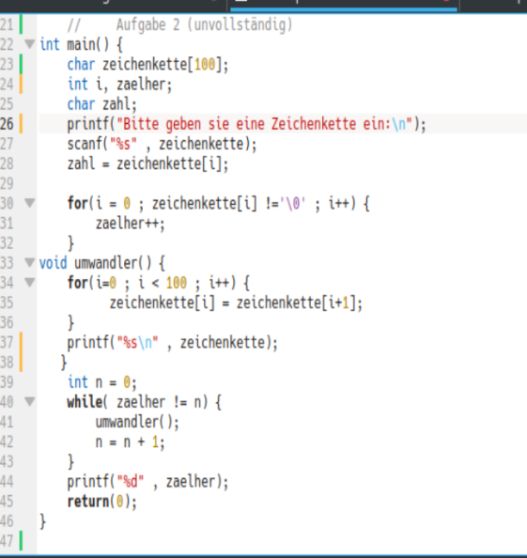Click on 'return(0);' statement
This screenshot has width=527, height=558.
click(102, 502)
